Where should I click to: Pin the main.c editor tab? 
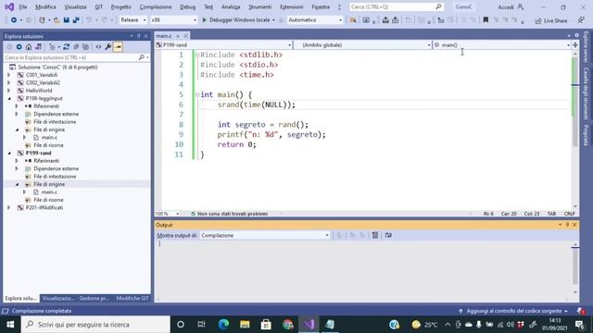tap(177, 36)
